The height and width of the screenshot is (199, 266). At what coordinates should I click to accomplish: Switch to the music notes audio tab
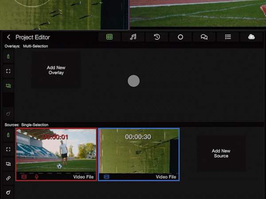click(133, 37)
